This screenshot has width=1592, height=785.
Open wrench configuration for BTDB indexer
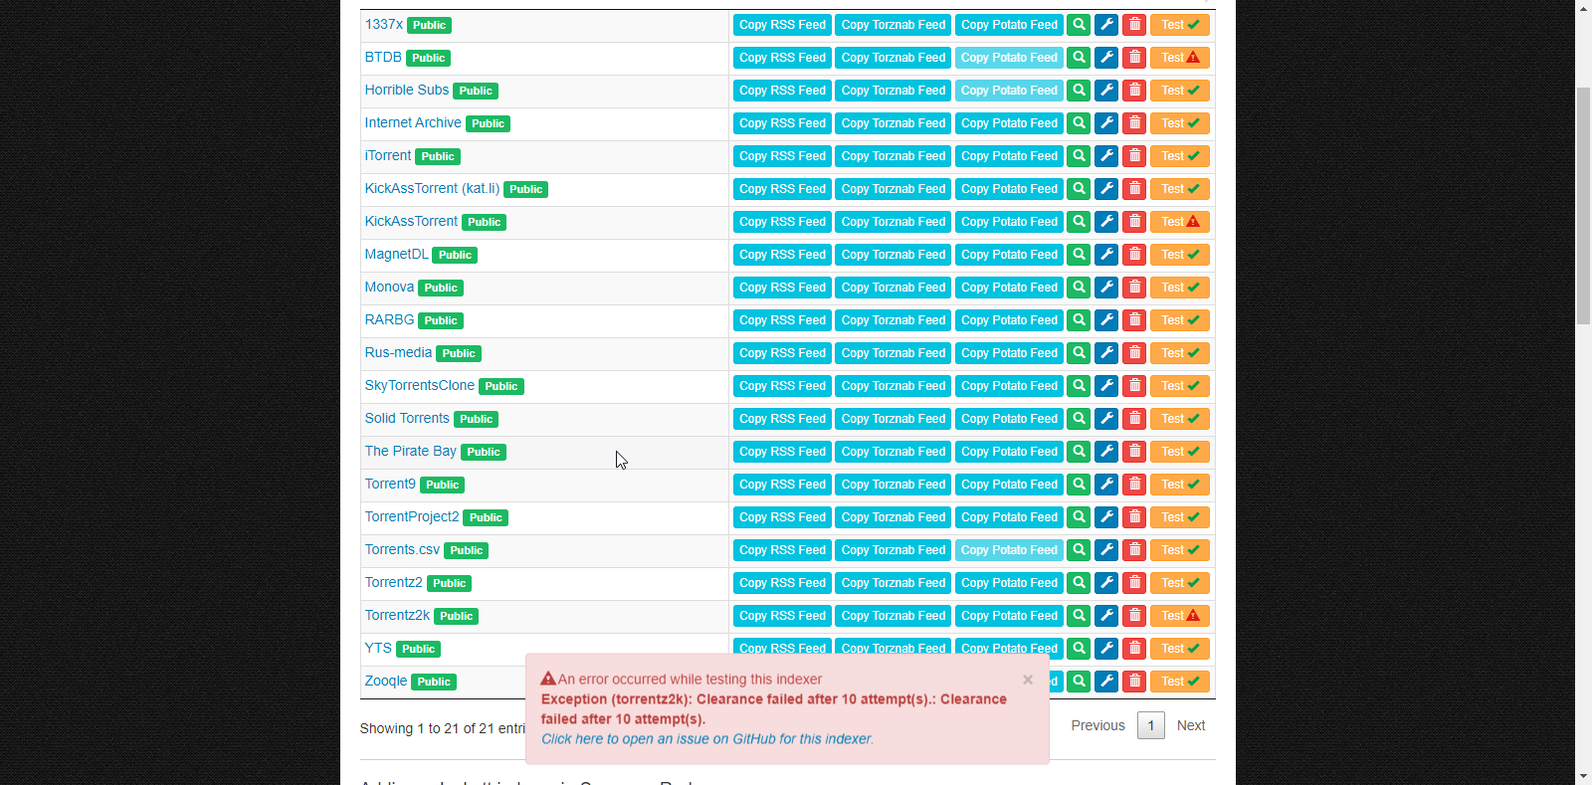(1106, 58)
